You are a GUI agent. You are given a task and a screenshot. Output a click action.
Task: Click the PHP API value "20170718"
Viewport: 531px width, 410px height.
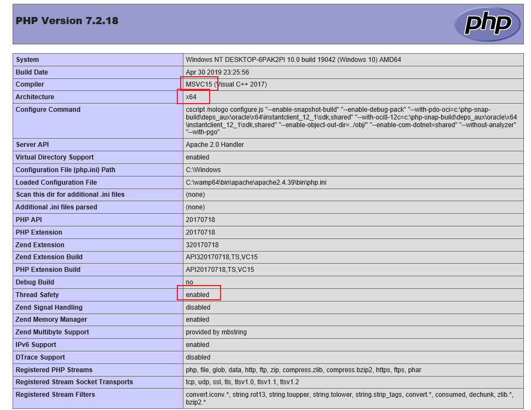[x=200, y=220]
